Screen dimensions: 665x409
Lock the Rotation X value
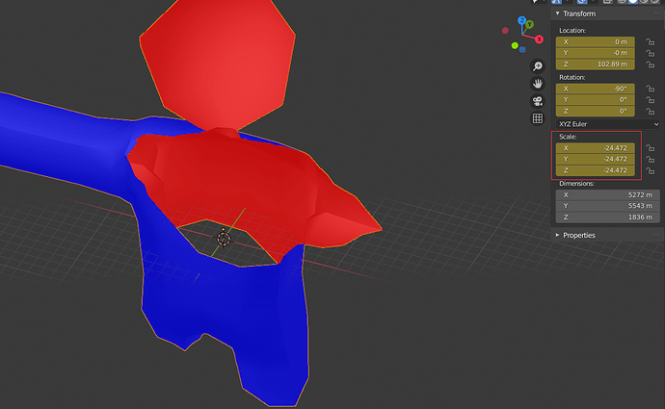click(650, 89)
